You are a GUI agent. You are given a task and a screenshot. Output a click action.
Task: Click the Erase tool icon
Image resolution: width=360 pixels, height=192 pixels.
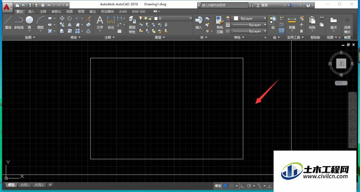pyautogui.click(x=88, y=18)
